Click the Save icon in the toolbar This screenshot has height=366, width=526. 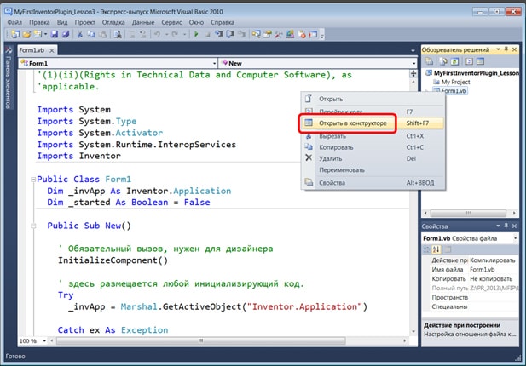pyautogui.click(x=55, y=35)
